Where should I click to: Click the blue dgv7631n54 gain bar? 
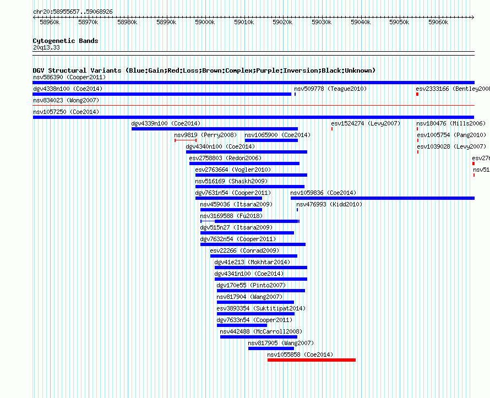[228, 198]
